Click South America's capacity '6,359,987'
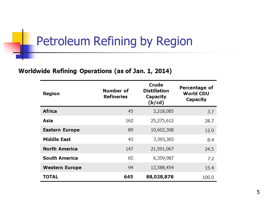 click(x=163, y=158)
